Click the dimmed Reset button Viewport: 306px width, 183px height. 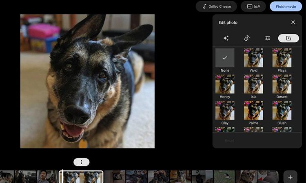229,141
